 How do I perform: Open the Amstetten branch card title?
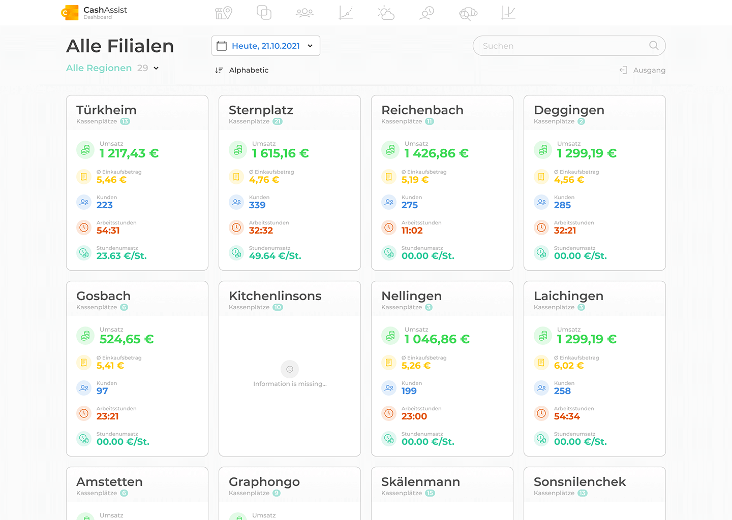click(x=109, y=482)
